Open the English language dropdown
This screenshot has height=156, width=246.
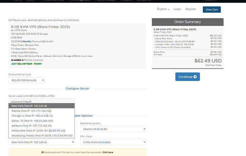coord(163,9)
